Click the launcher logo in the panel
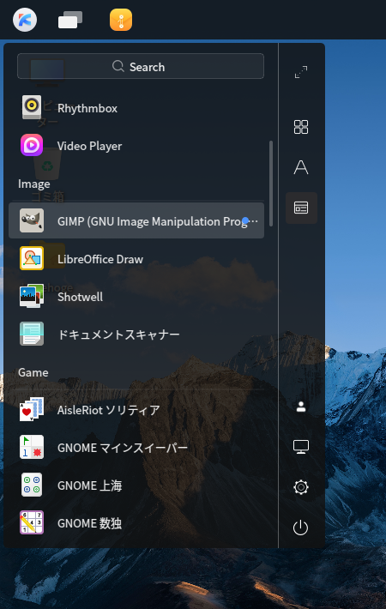 25,20
